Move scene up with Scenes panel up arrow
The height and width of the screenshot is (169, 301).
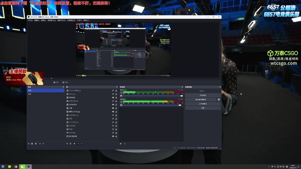[x=40, y=143]
